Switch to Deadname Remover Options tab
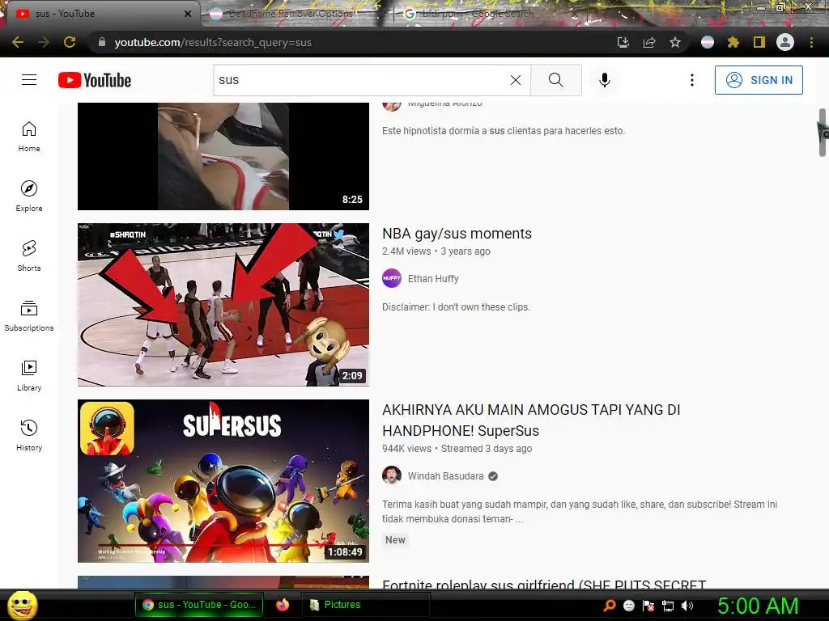The image size is (829, 621). [290, 14]
